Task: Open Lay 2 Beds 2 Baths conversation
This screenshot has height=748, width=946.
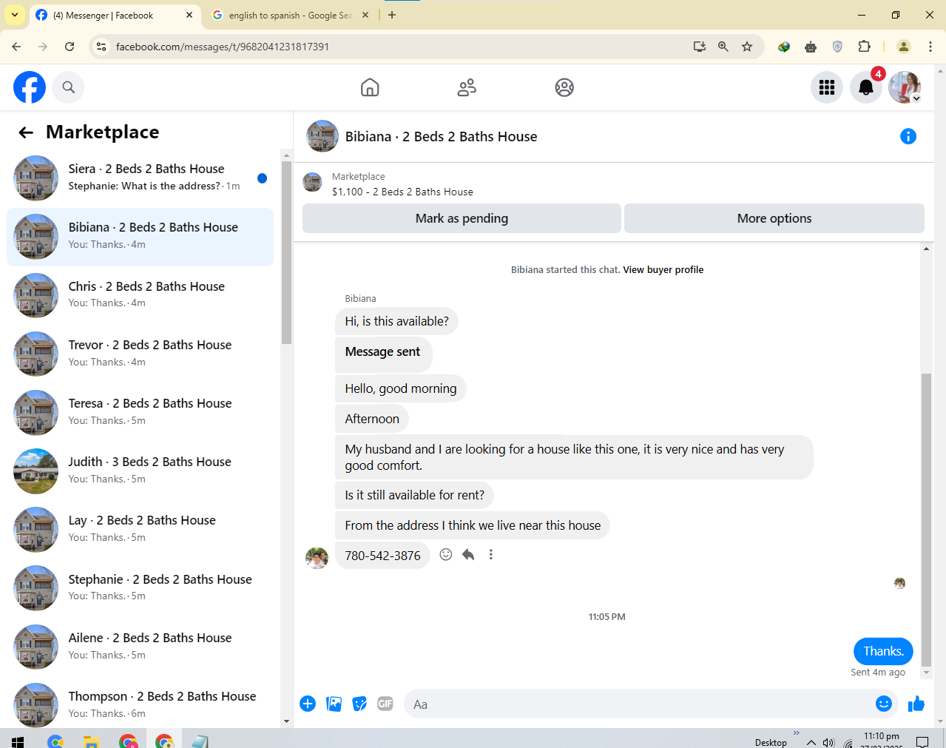Action: [141, 529]
